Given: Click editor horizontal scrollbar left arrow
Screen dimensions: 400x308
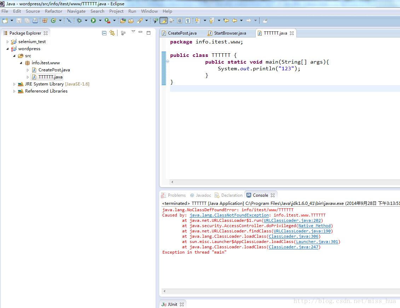Looking at the screenshot, I should point(173,182).
